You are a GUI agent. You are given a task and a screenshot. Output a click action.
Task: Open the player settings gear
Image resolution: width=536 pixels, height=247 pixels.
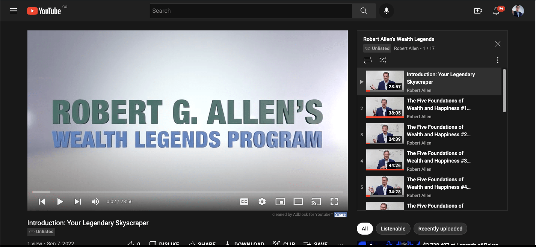(262, 202)
